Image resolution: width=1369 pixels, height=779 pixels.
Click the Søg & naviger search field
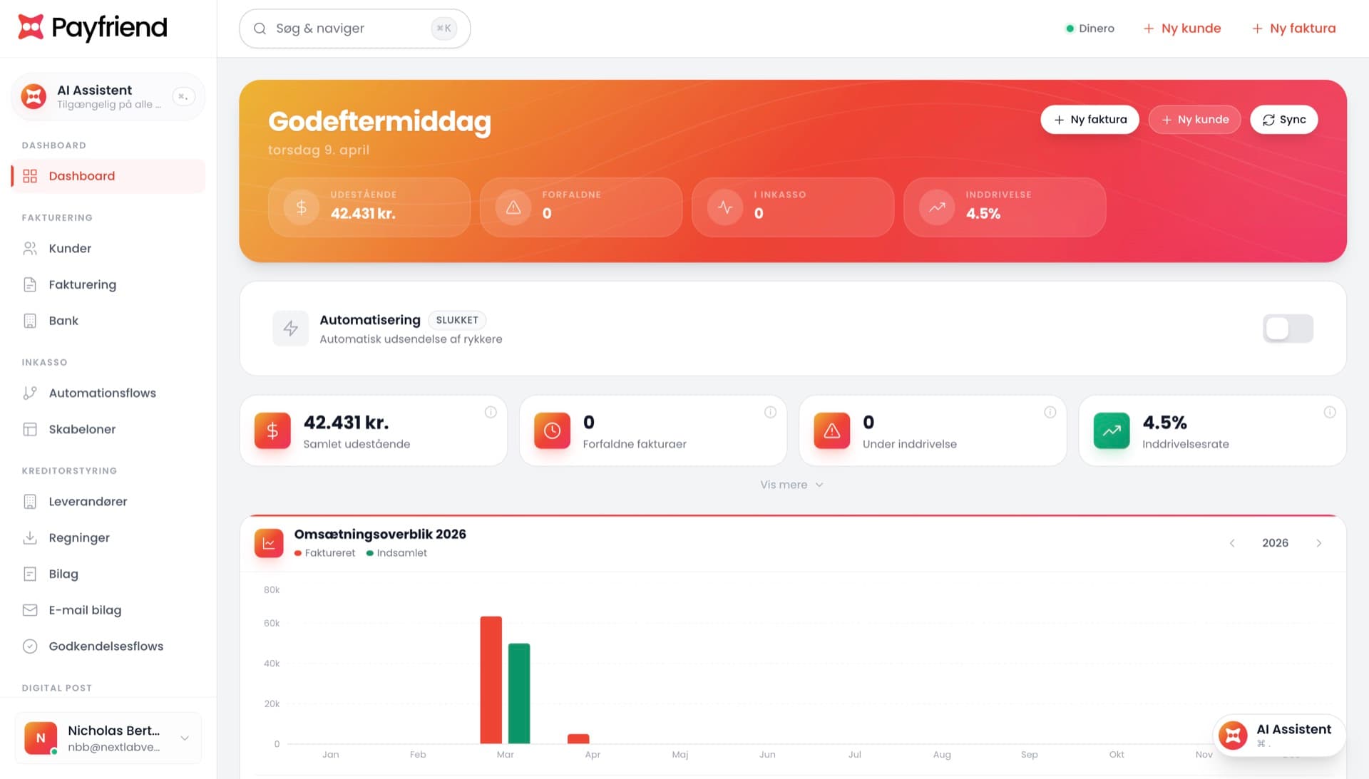click(354, 29)
